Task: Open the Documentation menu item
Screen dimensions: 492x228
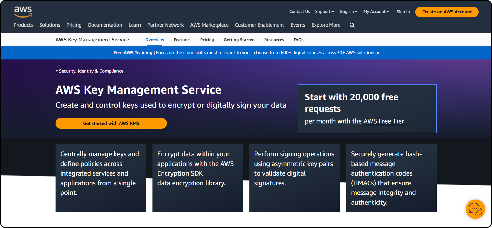Action: tap(105, 25)
